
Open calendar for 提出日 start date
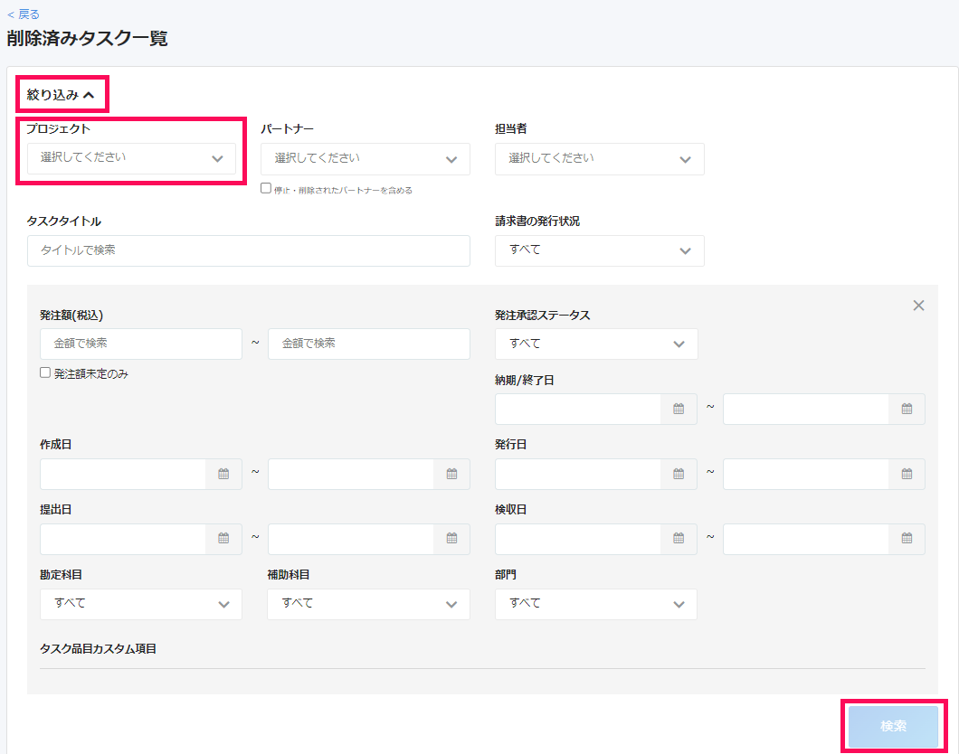223,539
